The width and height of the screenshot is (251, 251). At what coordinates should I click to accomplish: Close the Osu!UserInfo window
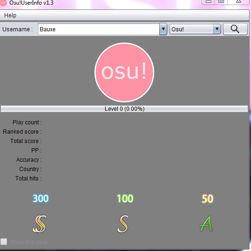(238, 2)
